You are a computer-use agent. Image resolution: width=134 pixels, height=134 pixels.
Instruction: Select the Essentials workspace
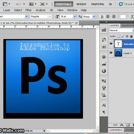[x=64, y=4]
